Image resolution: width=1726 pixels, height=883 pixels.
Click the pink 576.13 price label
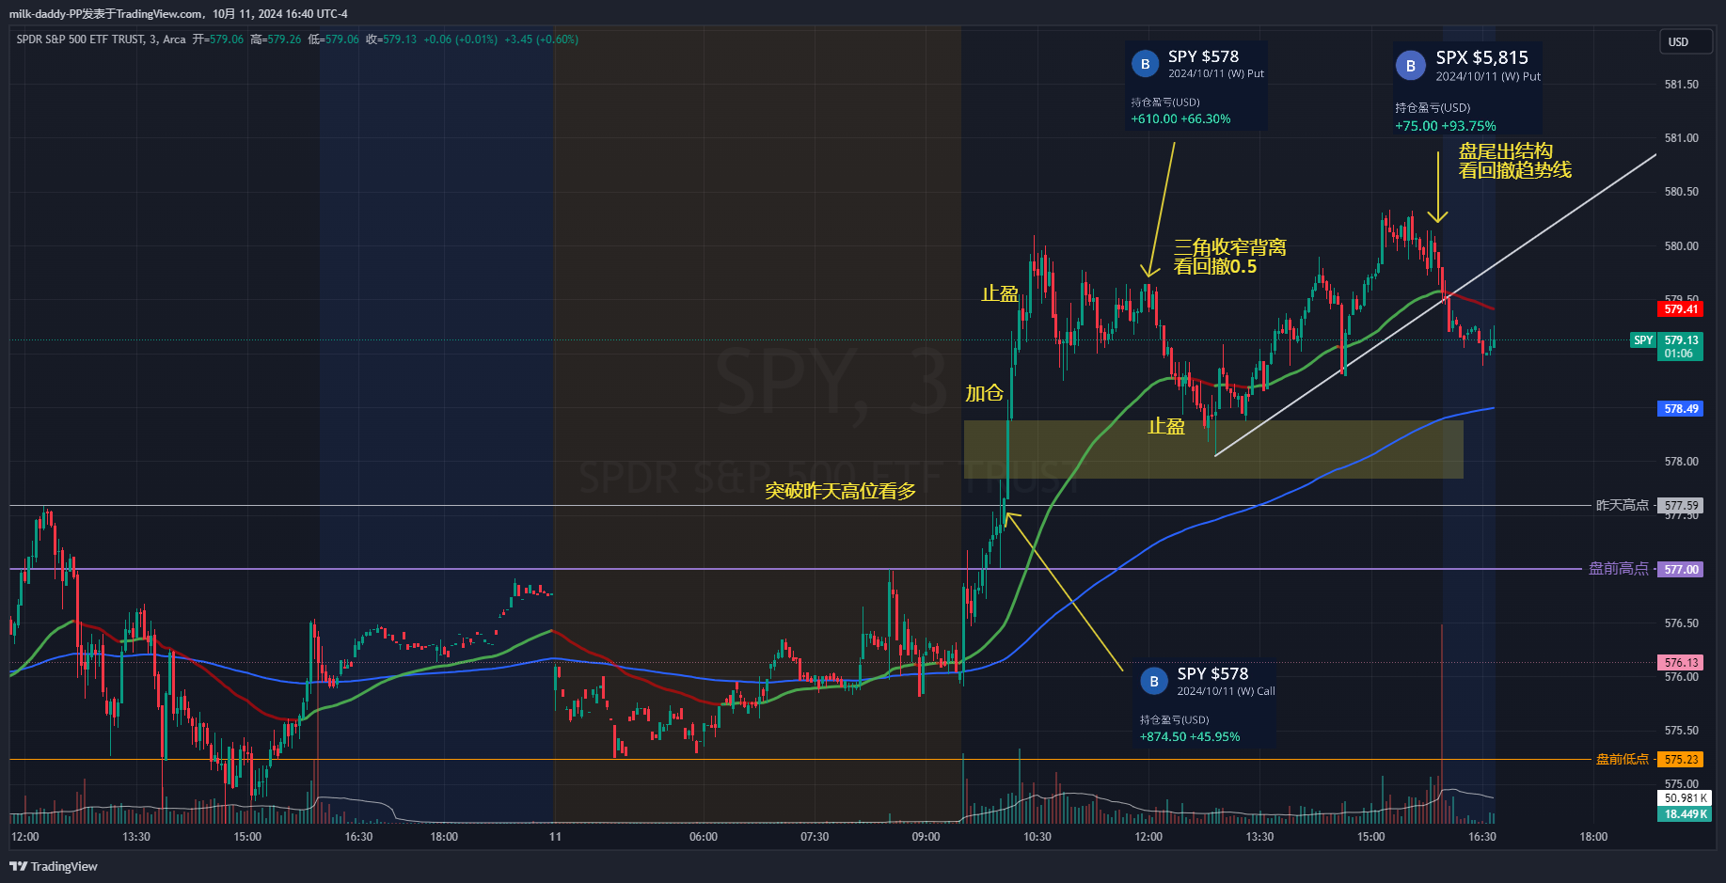(1680, 663)
